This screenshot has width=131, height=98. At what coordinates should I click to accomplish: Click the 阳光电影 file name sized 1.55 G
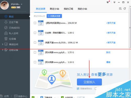(56, 52)
